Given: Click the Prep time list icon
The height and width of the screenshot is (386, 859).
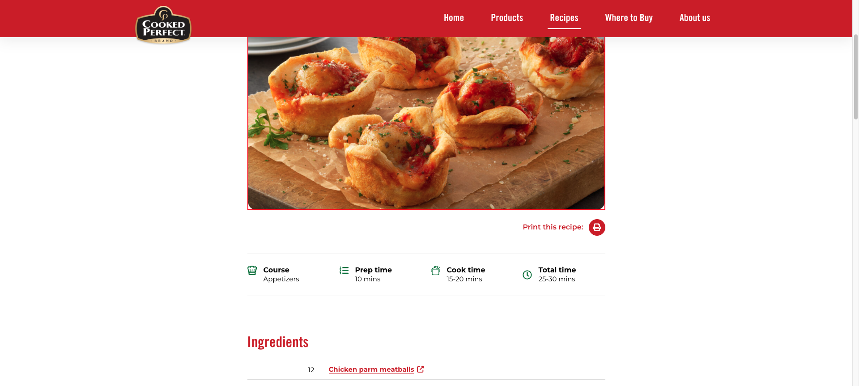Looking at the screenshot, I should point(344,271).
